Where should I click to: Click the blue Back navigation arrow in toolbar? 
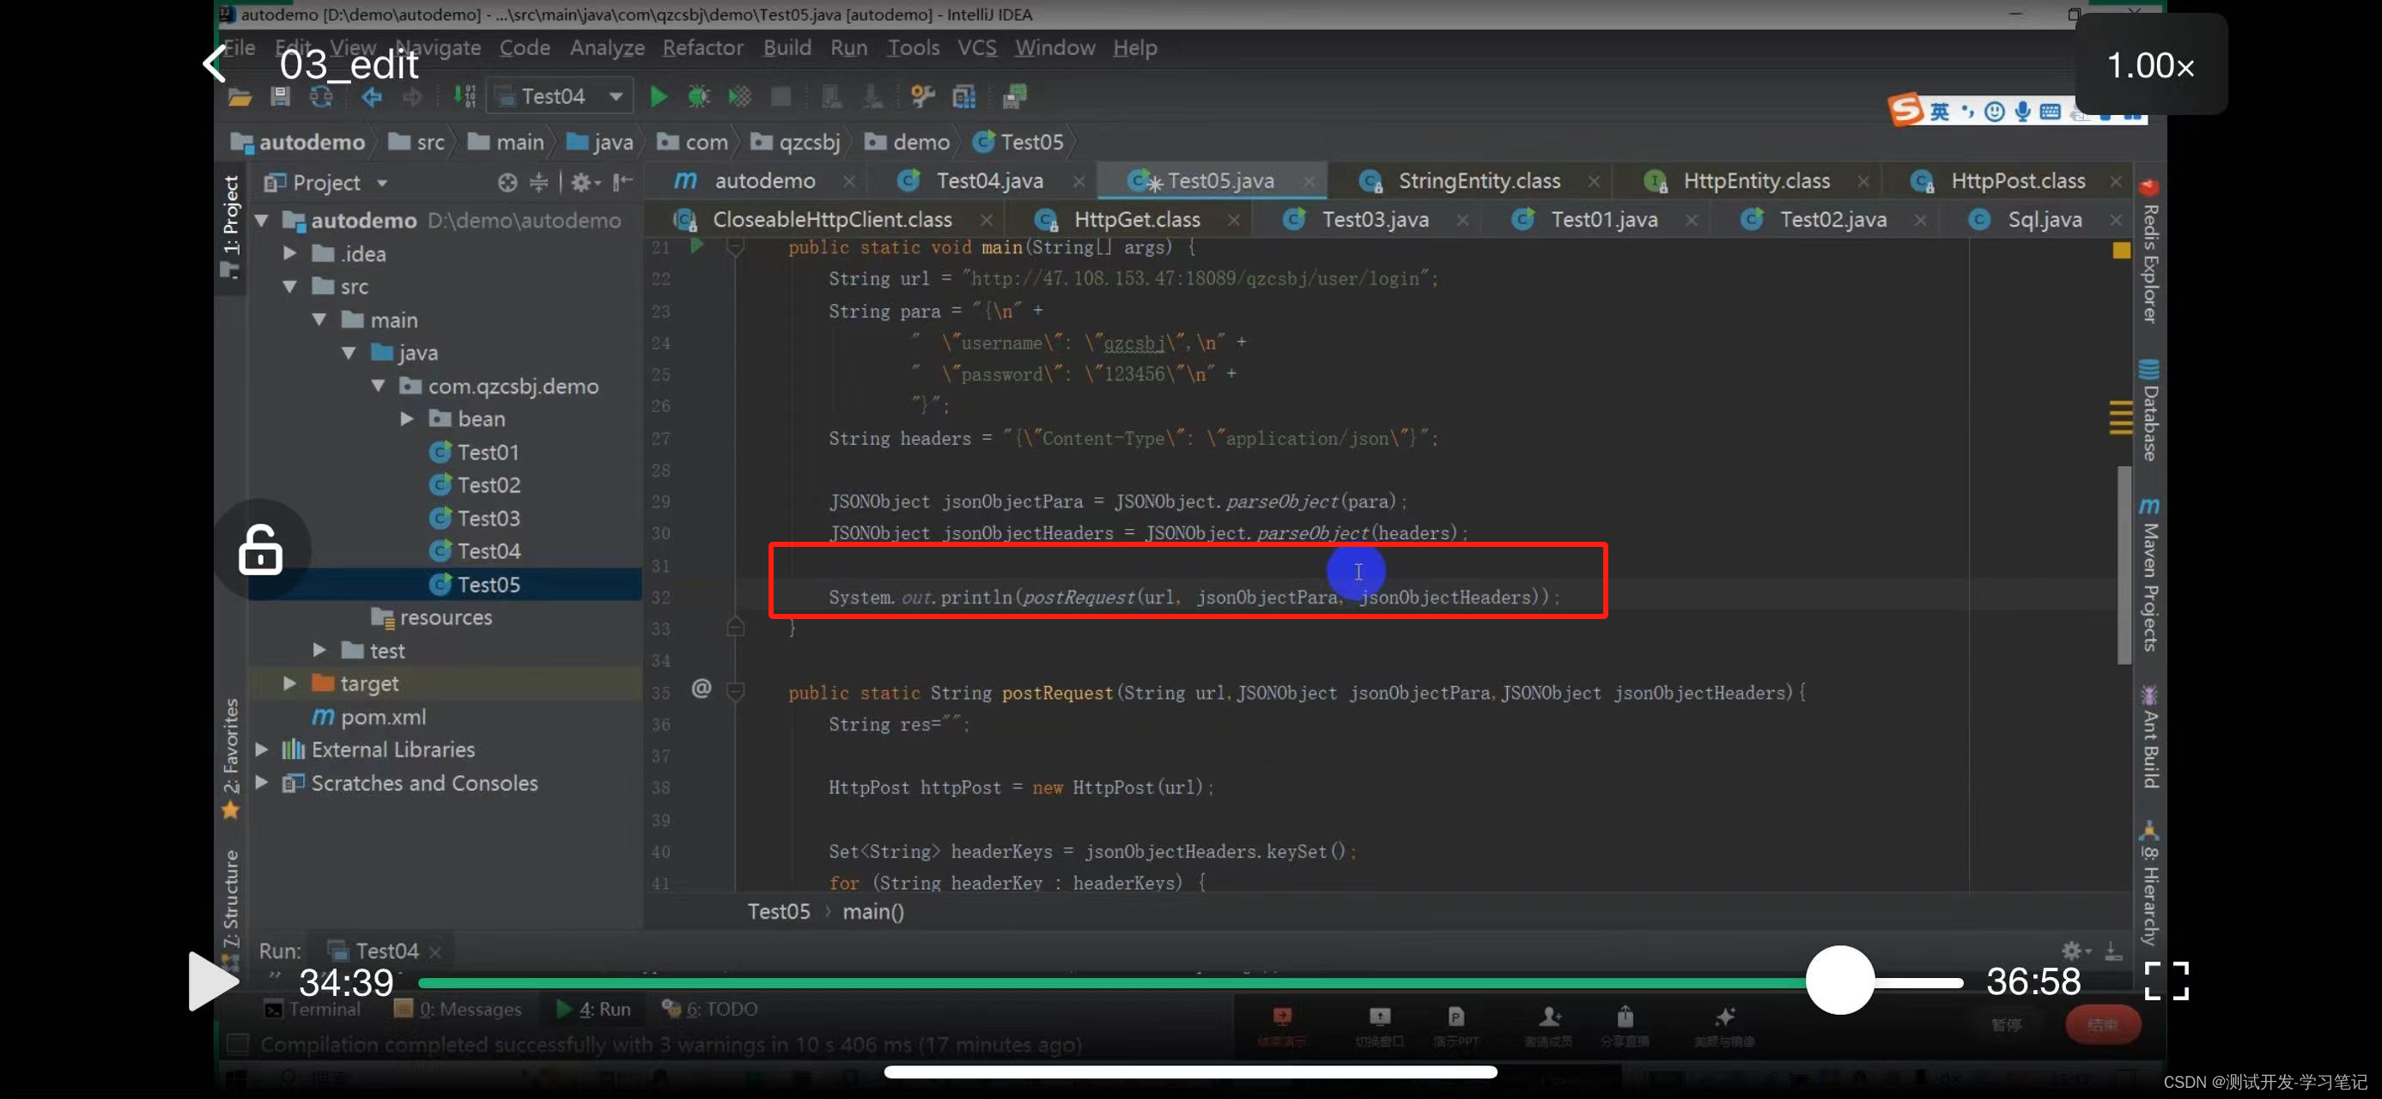(372, 96)
